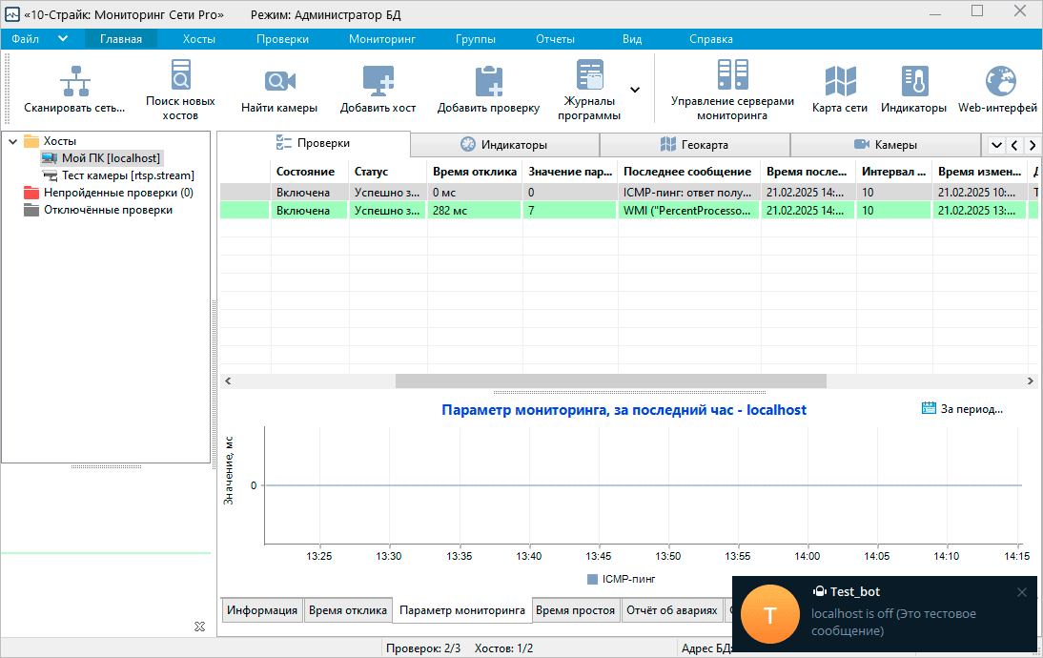The height and width of the screenshot is (658, 1043).
Task: Close the Test_bot notification popup
Action: [x=1022, y=592]
